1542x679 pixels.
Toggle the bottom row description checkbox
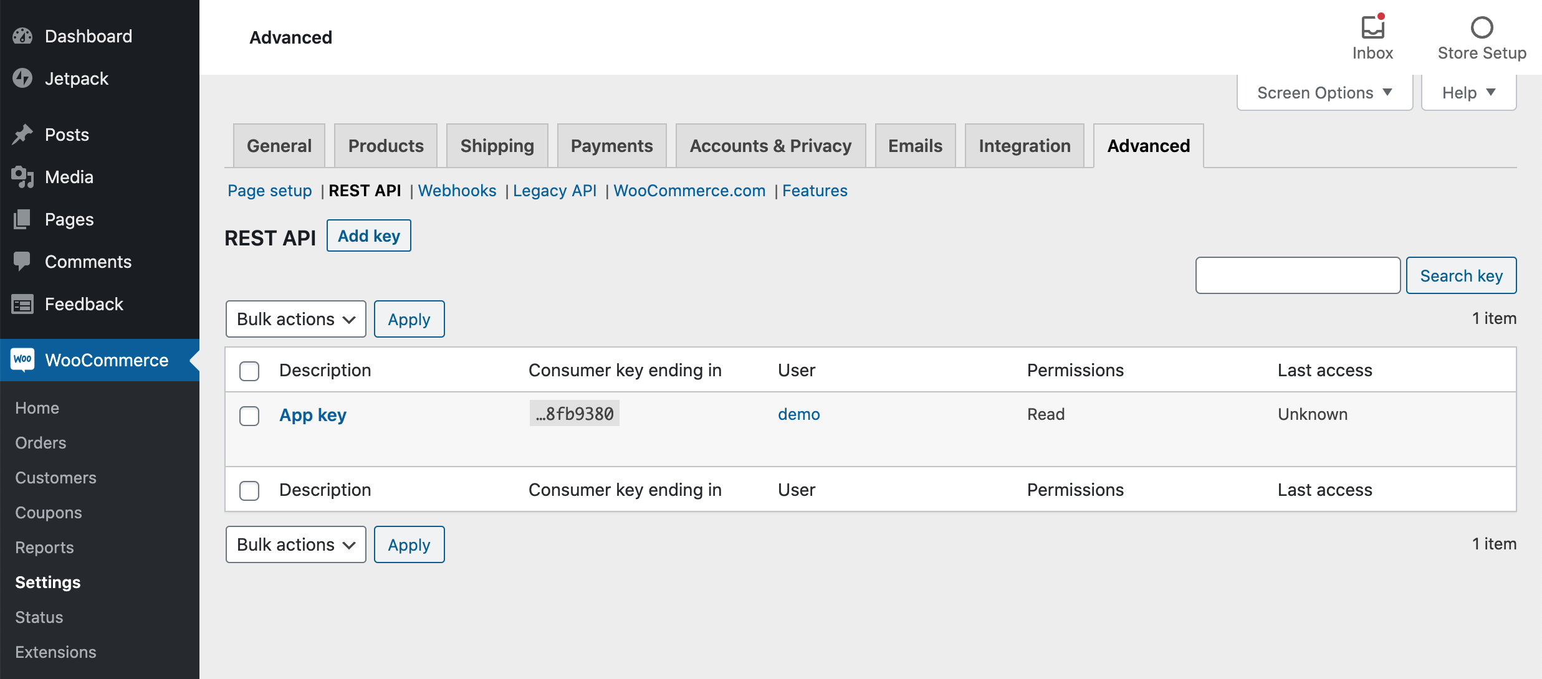(249, 490)
